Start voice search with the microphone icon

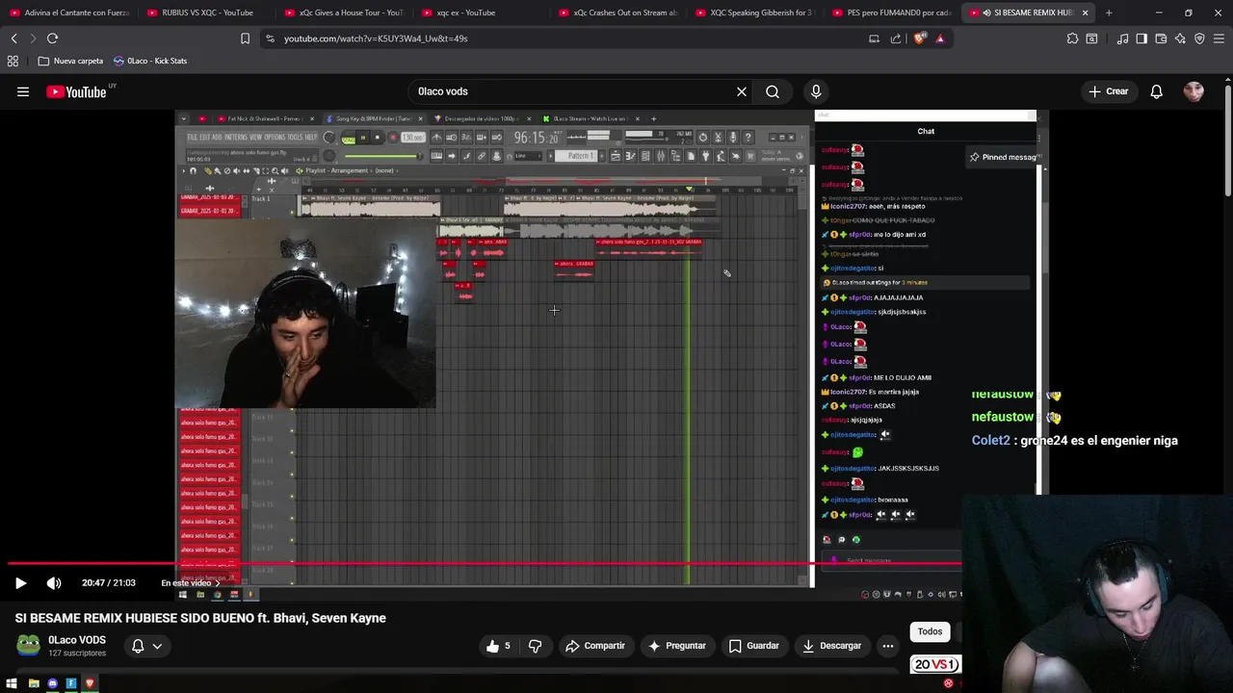tap(816, 91)
